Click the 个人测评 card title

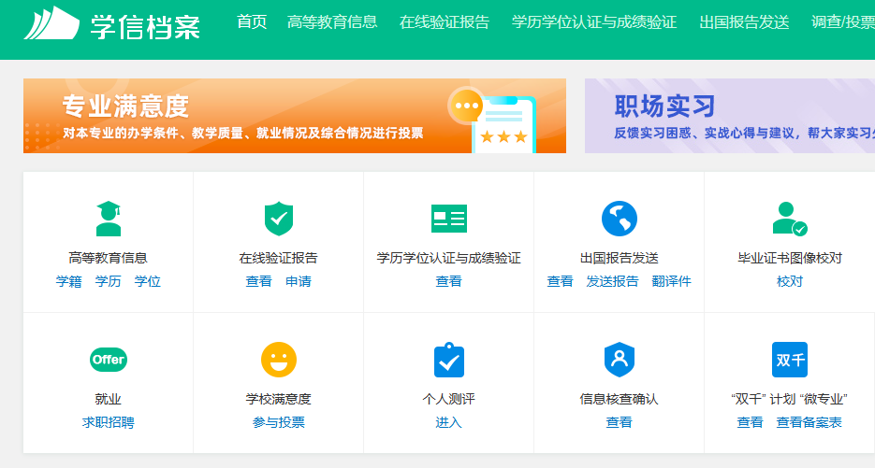pos(448,399)
